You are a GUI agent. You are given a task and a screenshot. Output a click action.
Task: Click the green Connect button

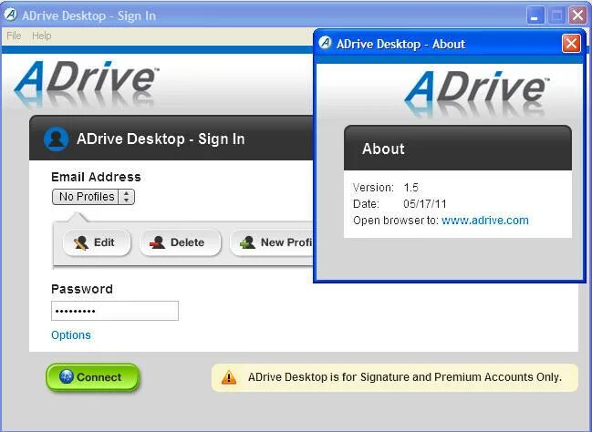pyautogui.click(x=92, y=377)
